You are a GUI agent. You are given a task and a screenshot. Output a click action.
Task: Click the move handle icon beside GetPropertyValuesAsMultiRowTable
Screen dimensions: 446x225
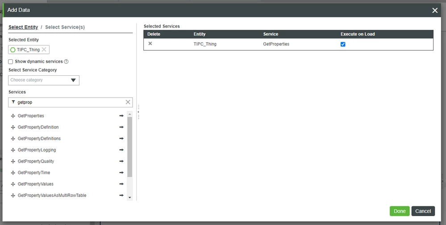(13, 195)
